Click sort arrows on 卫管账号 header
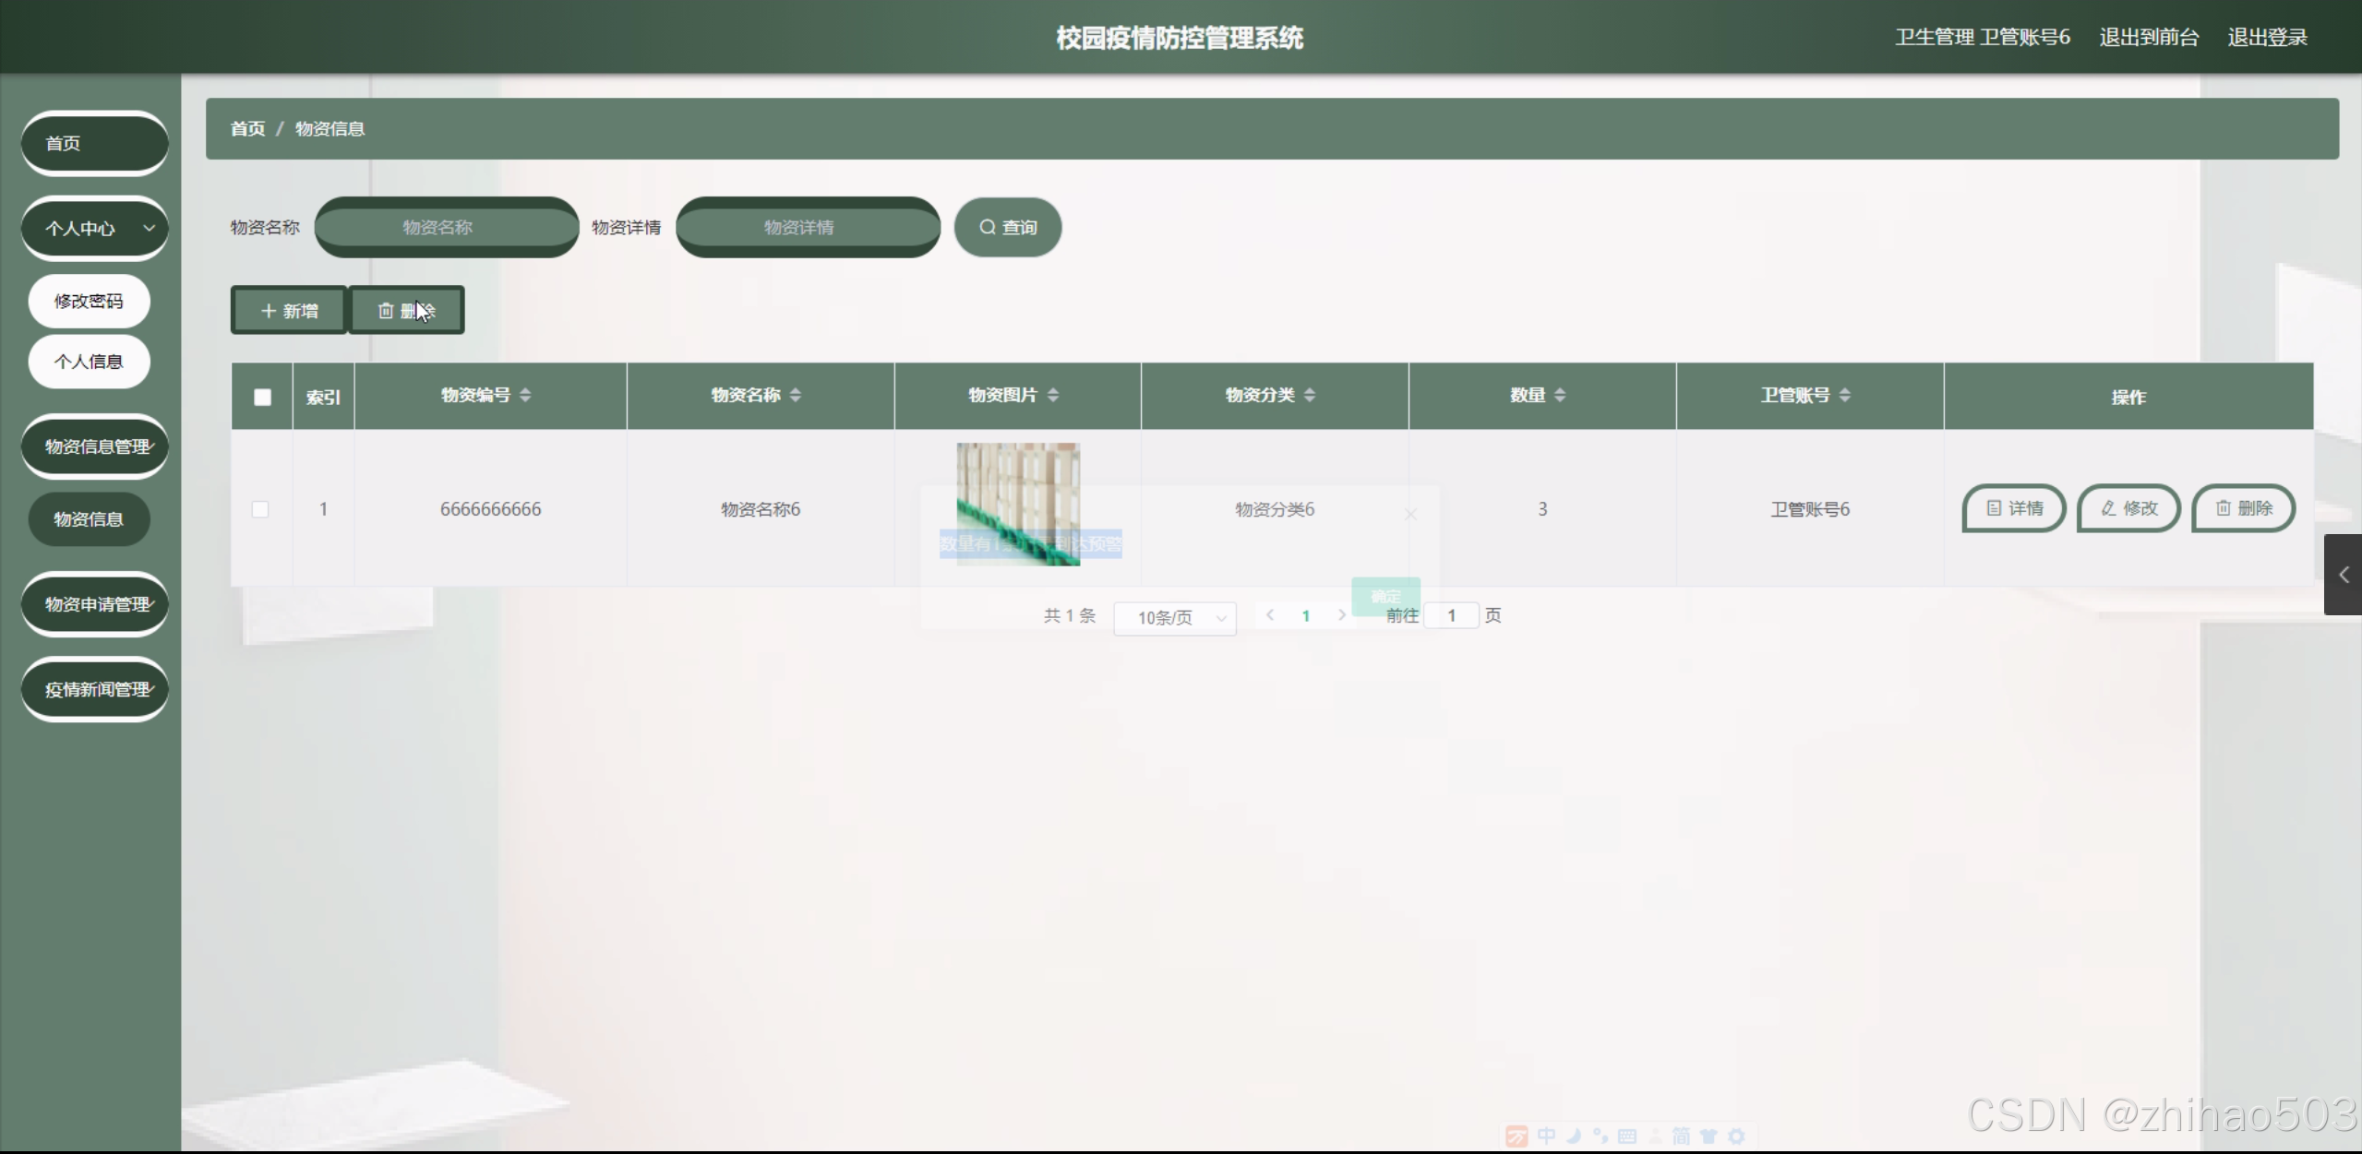The image size is (2362, 1154). pos(1845,396)
